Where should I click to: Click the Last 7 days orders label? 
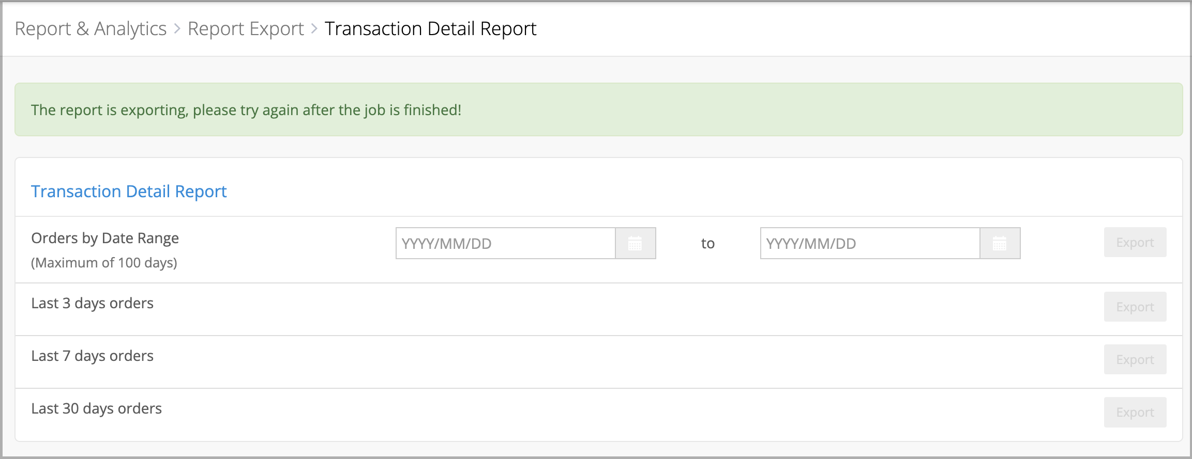[92, 356]
